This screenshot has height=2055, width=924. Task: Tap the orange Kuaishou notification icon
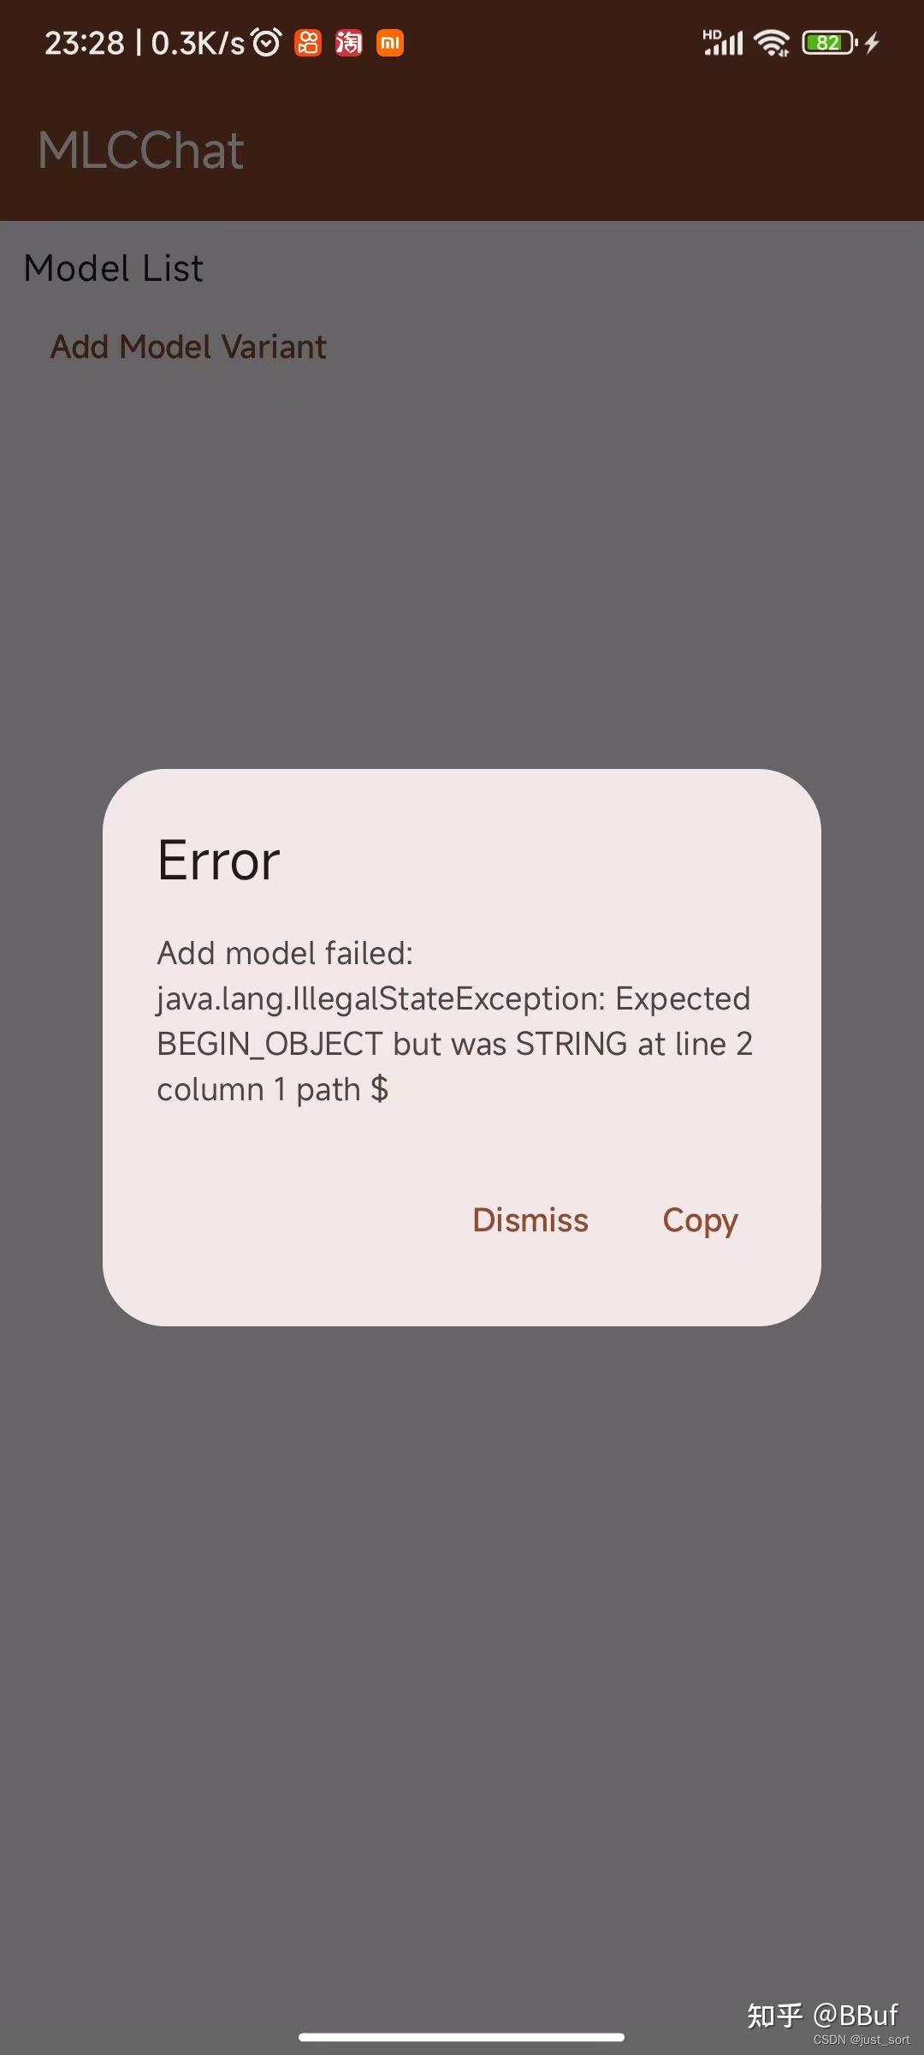click(308, 43)
